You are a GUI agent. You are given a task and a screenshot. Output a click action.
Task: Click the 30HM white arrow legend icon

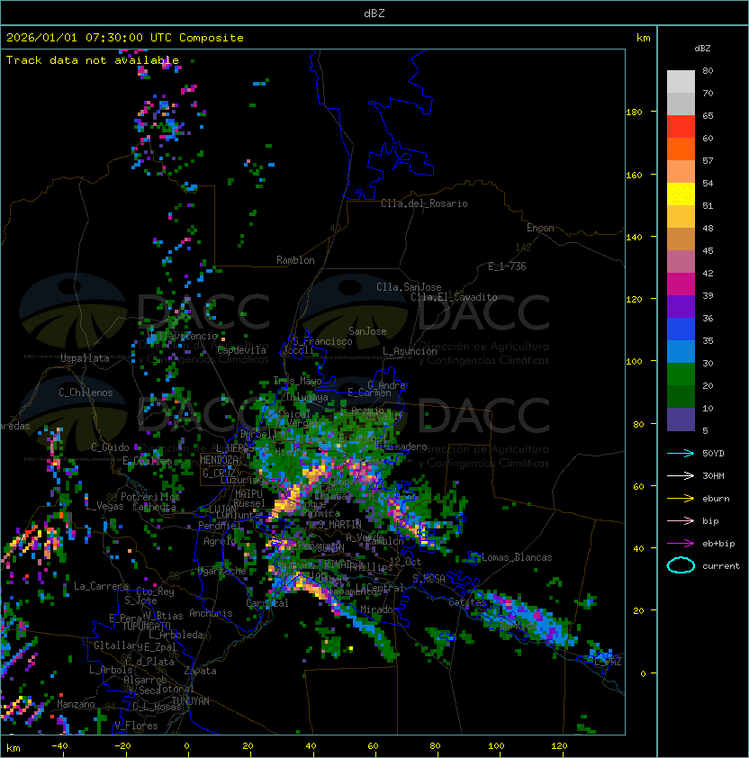point(681,476)
